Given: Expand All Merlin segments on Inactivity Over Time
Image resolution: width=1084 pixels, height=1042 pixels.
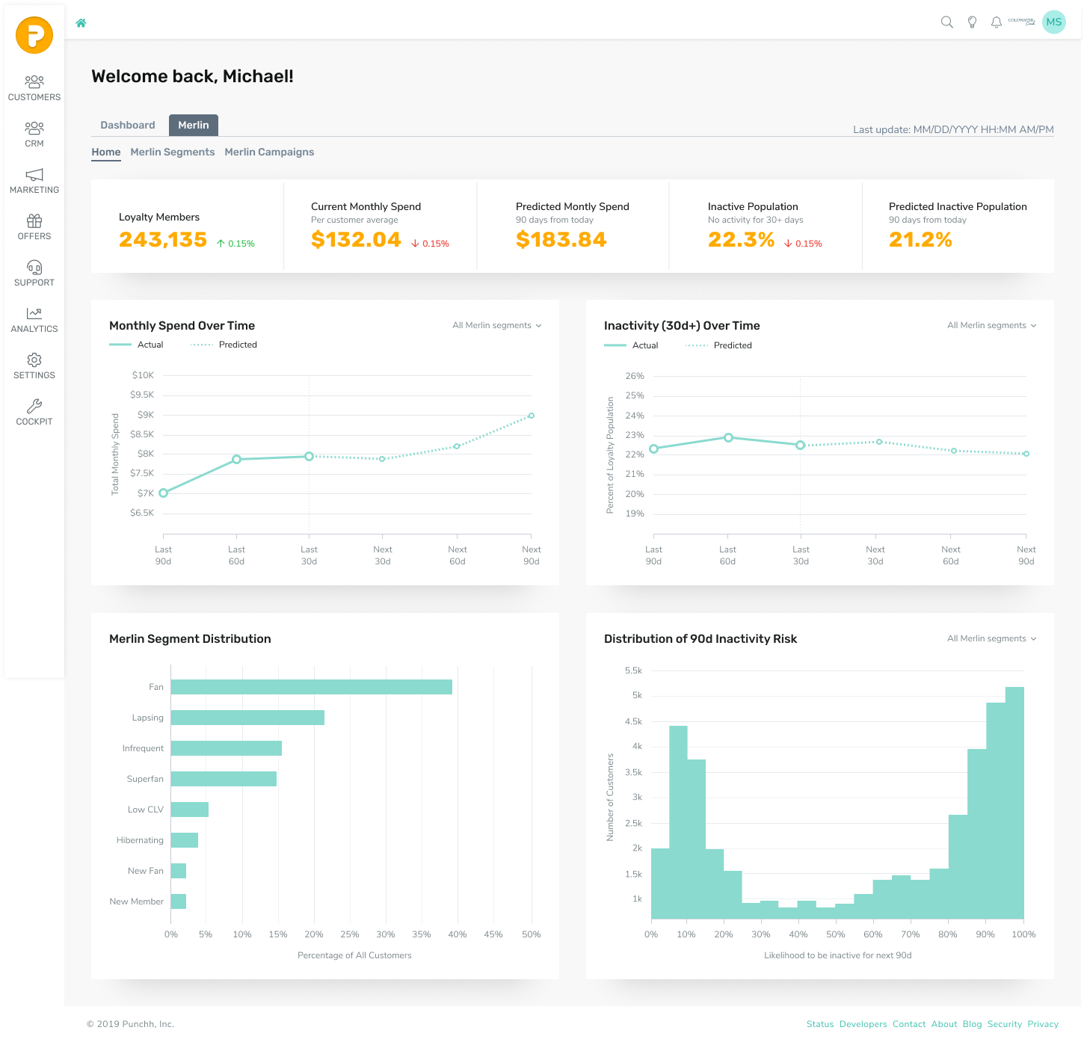Looking at the screenshot, I should point(991,325).
